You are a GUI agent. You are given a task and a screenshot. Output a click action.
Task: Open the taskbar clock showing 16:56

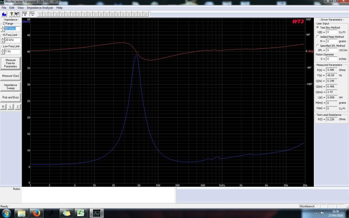pos(335,213)
